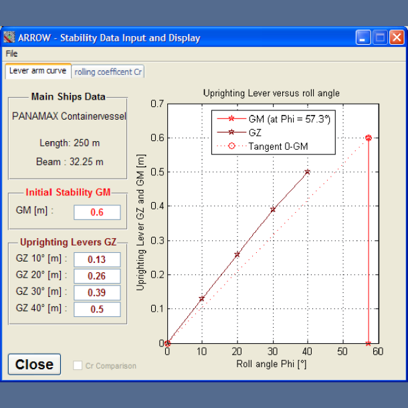Click the GZ 40° input field
This screenshot has height=408, width=408.
(97, 309)
